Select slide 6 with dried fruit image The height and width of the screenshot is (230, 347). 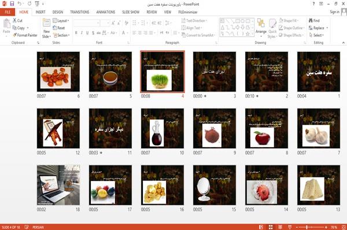tap(58, 71)
